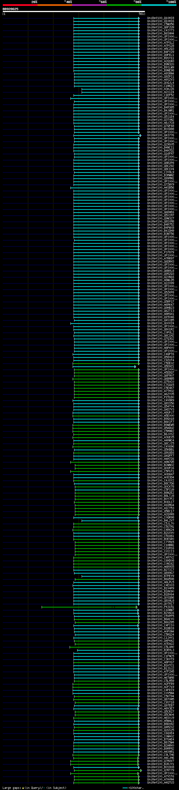Select the UniRef100_Q7QF68 label
179x790 pixels.
coord(161,126)
